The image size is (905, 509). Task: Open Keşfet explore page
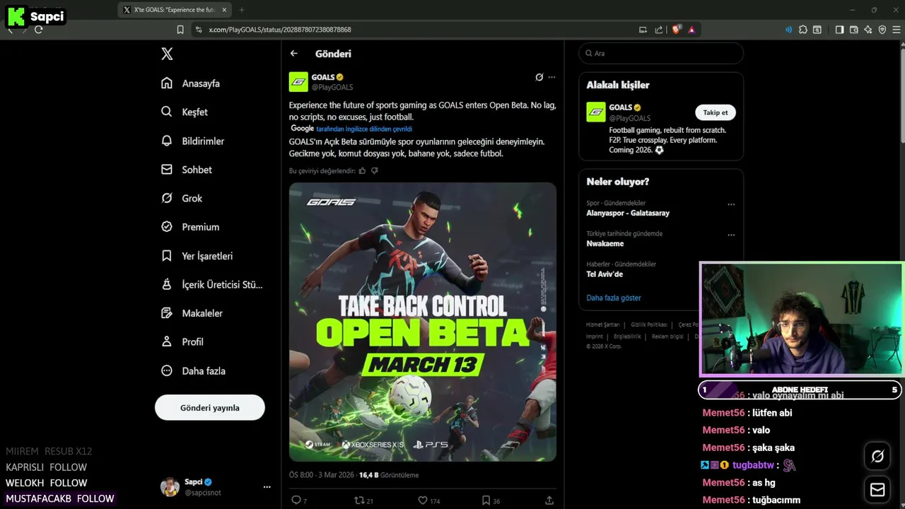pyautogui.click(x=185, y=112)
